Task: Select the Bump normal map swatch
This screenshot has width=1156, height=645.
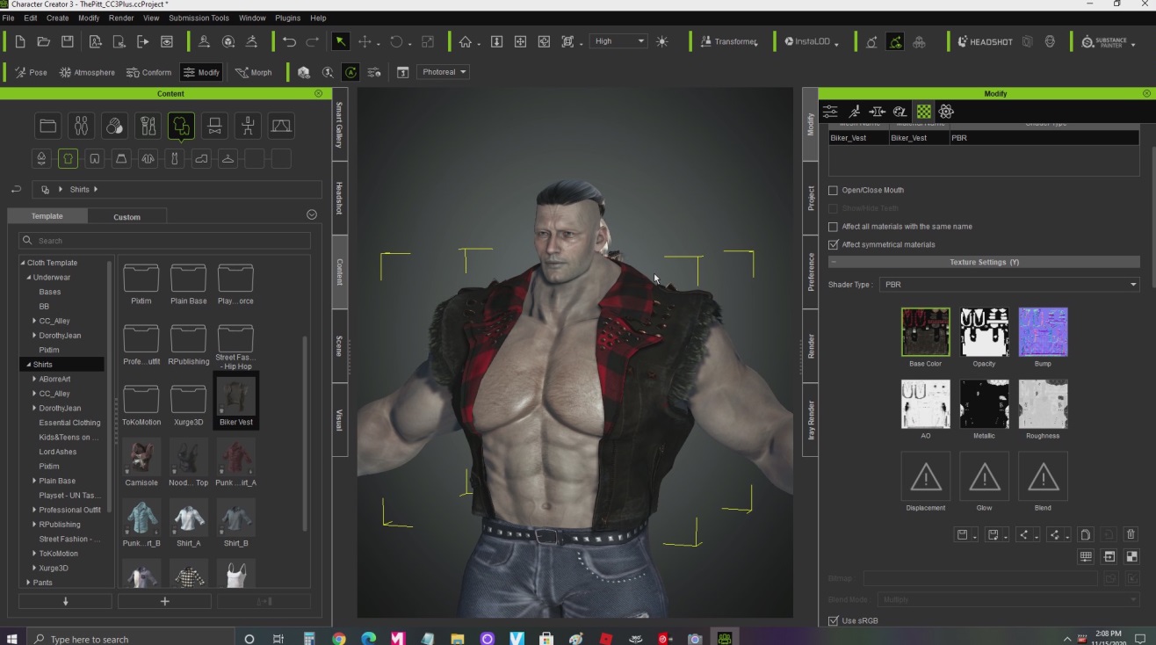Action: pyautogui.click(x=1043, y=331)
